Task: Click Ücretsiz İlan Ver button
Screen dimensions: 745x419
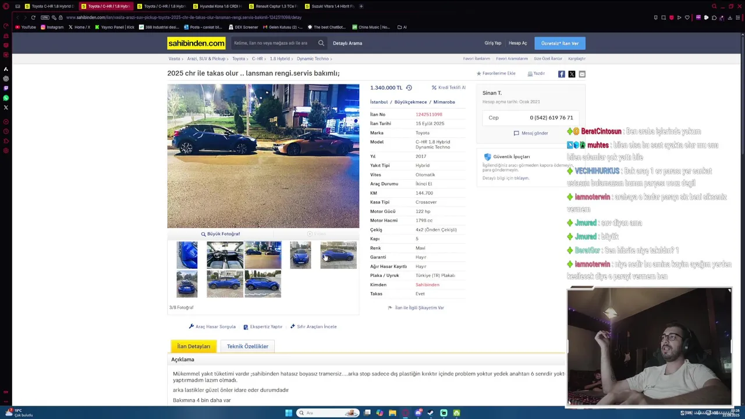Action: pos(560,43)
